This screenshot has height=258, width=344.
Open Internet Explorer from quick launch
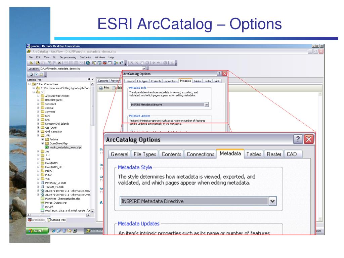53,231
